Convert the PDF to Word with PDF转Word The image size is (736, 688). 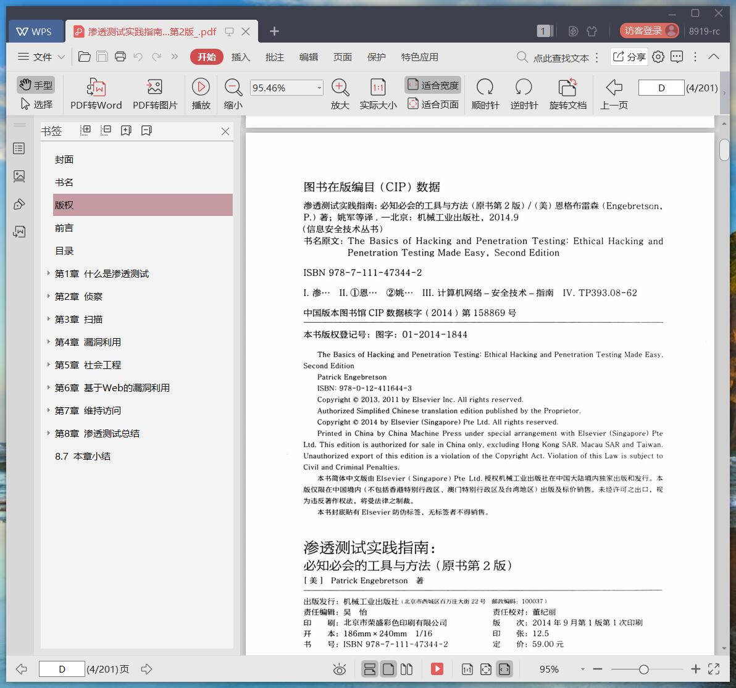(96, 94)
